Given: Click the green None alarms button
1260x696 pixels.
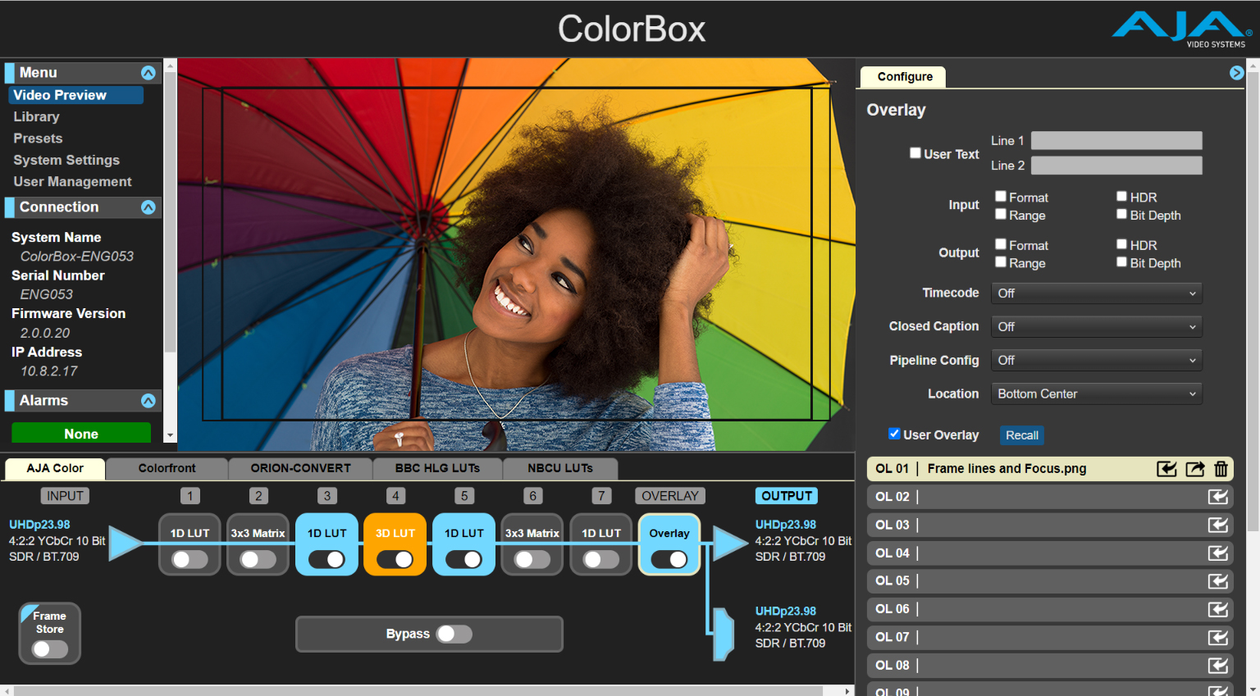Looking at the screenshot, I should pos(81,434).
